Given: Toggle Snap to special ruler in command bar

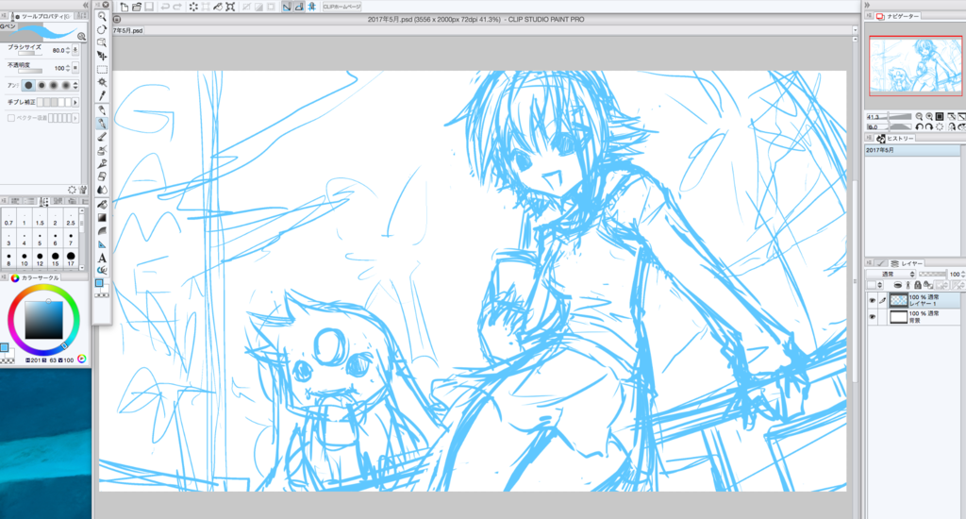Looking at the screenshot, I should [299, 7].
